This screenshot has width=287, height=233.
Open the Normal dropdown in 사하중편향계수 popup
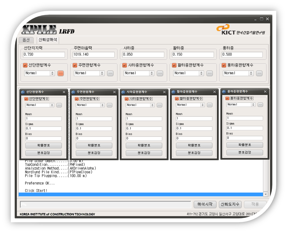pyautogui.click(x=140, y=105)
